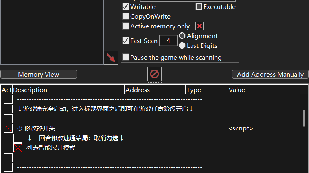309x173 pixels.
Task: Sort by the Description column header
Action: click(68, 90)
